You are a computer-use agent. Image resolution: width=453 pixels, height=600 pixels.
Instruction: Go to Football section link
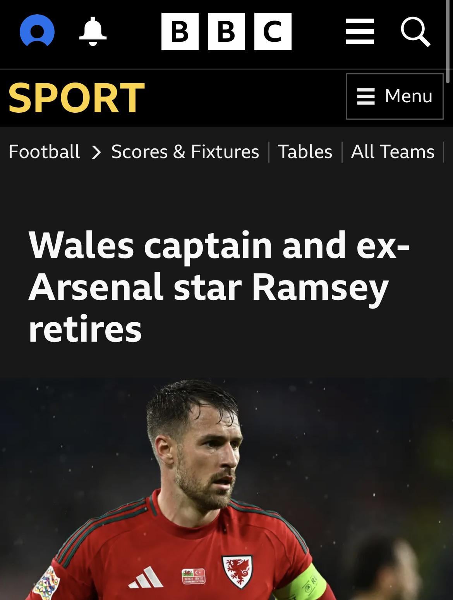pos(44,151)
